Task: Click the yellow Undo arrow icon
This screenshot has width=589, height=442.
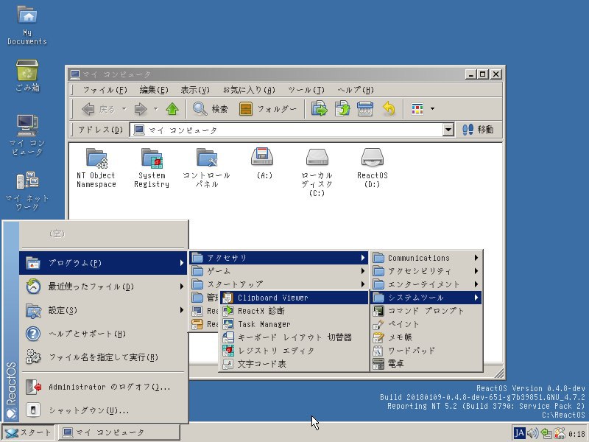Action: pos(389,109)
